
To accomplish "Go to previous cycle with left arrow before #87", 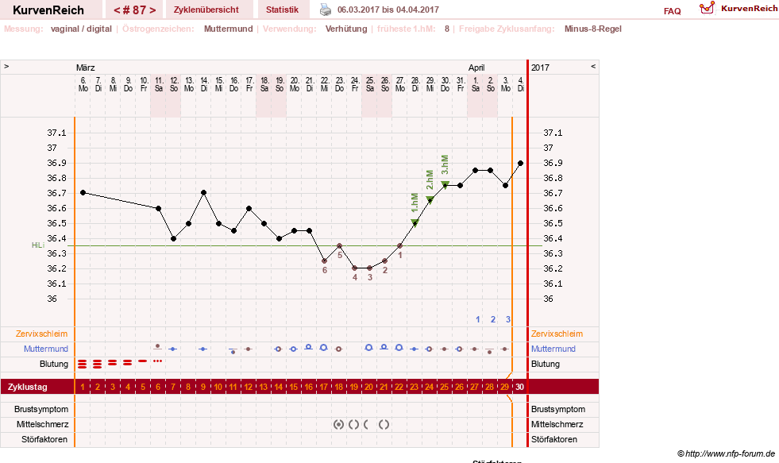I will (x=118, y=10).
